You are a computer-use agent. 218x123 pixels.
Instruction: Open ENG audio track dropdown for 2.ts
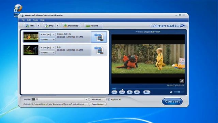coord(47,47)
